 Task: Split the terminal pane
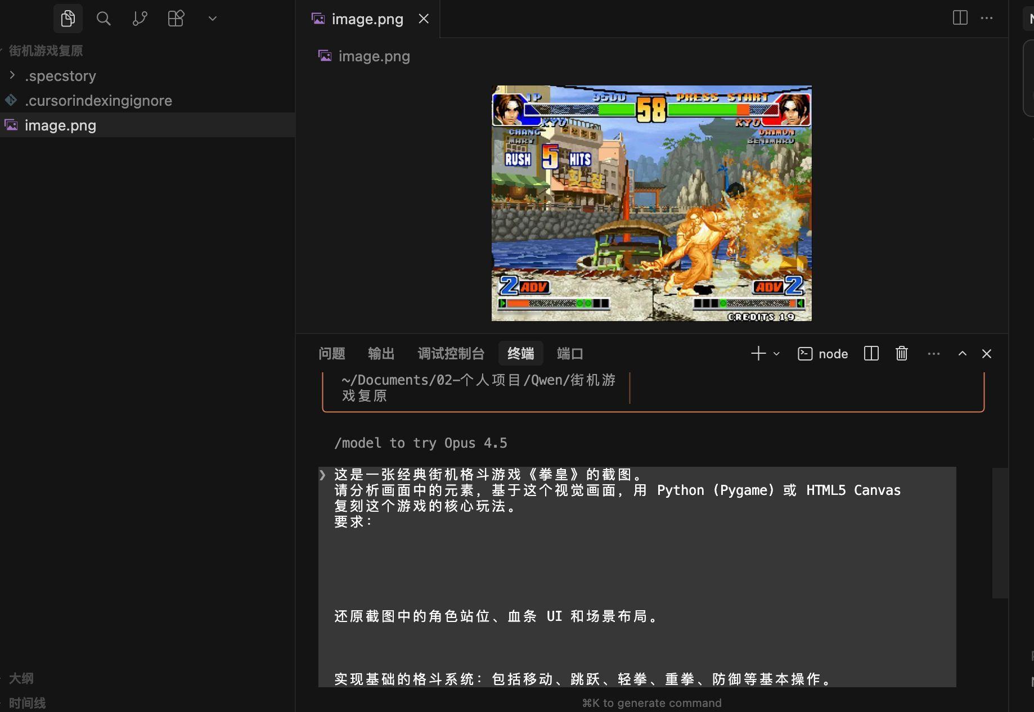pyautogui.click(x=870, y=354)
